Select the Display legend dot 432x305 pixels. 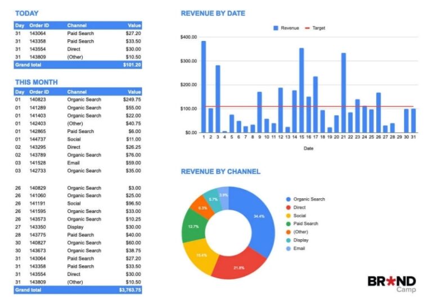(x=288, y=240)
